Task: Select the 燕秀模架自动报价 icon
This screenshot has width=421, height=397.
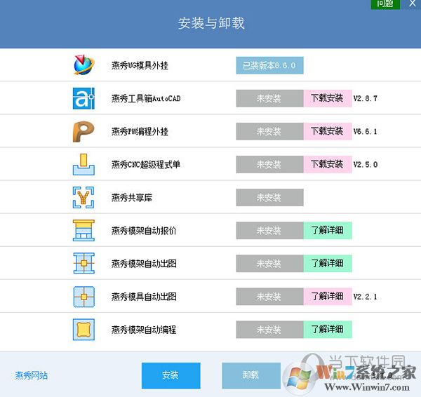Action: (x=83, y=230)
